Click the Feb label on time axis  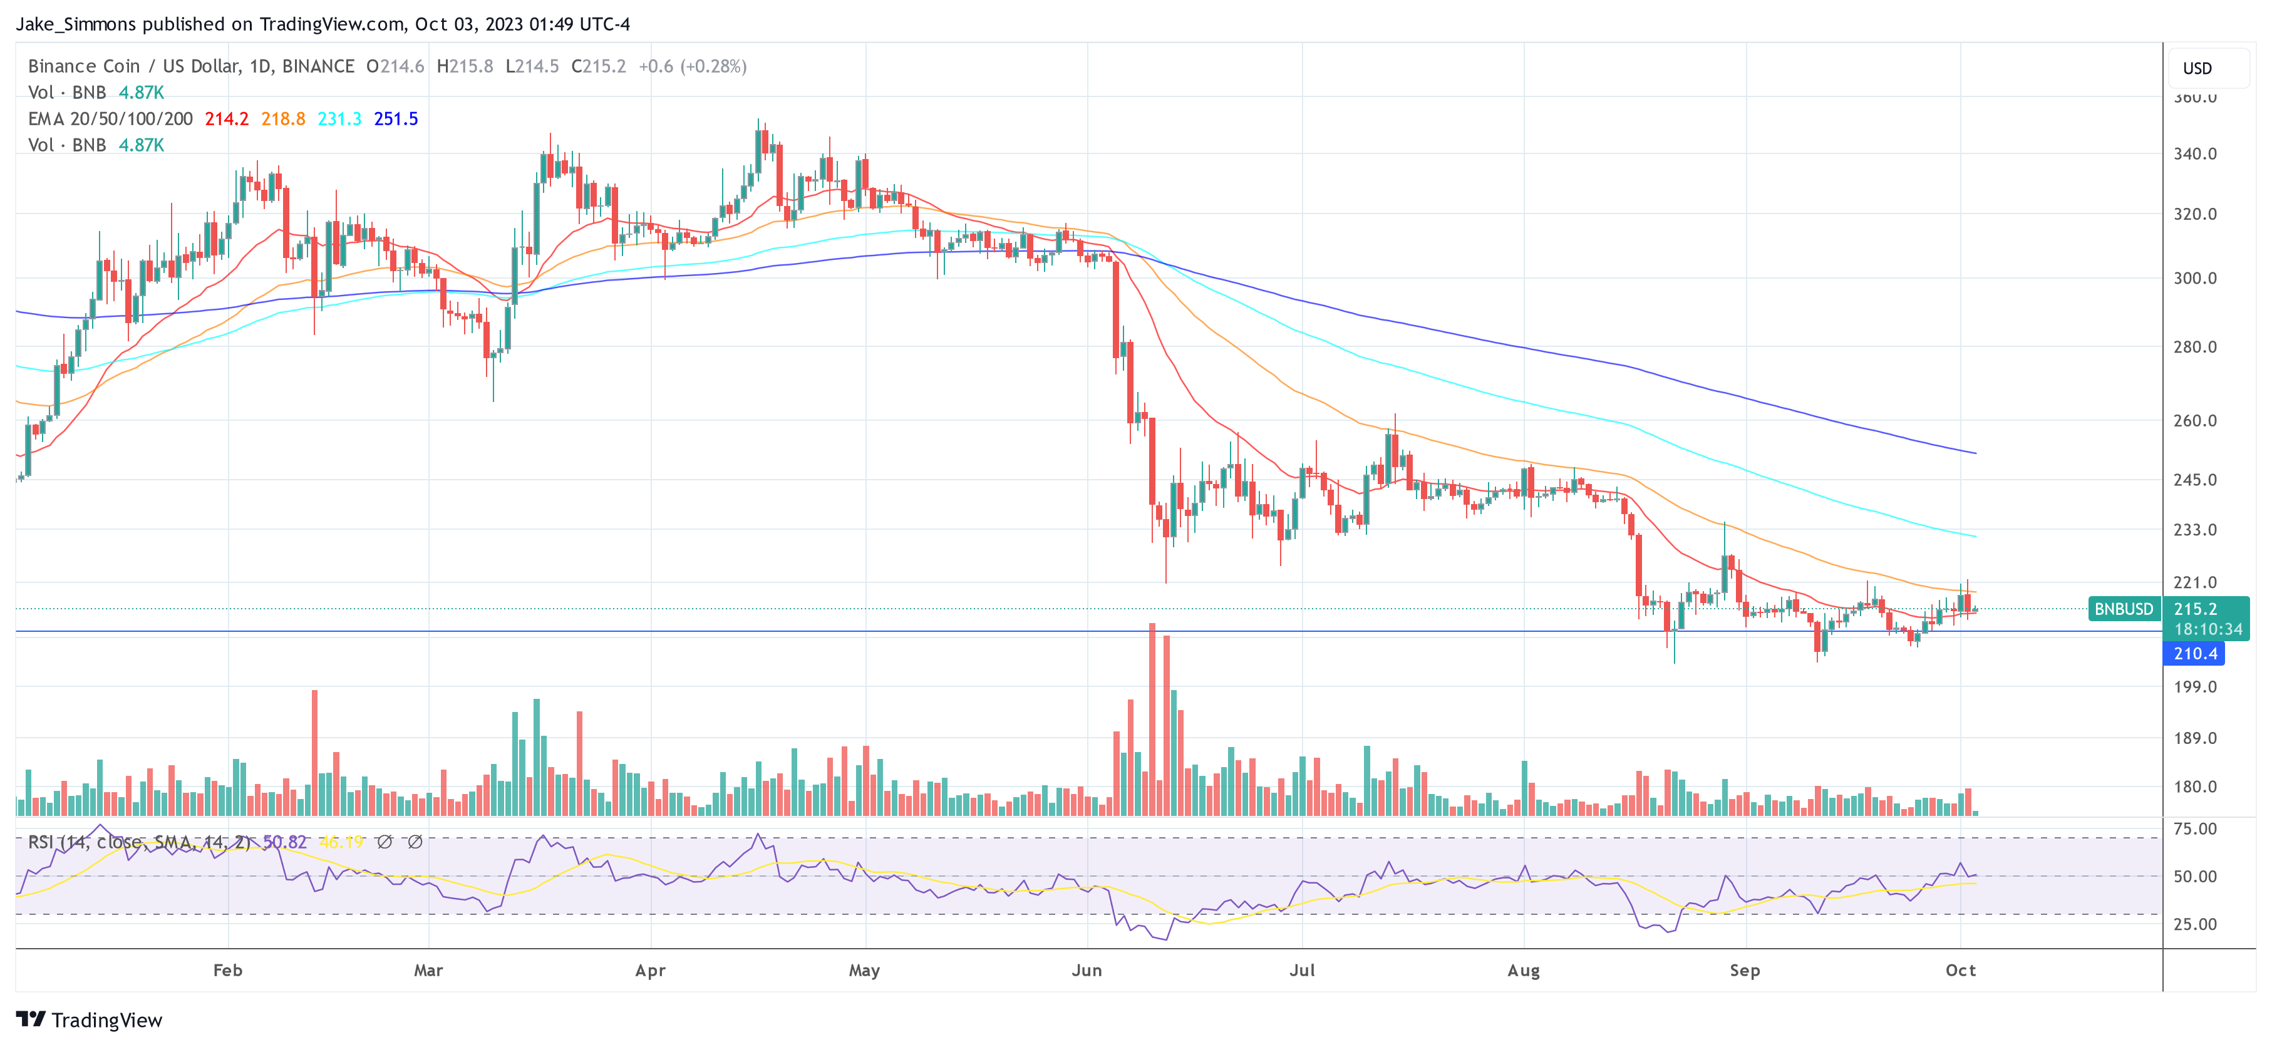227,970
